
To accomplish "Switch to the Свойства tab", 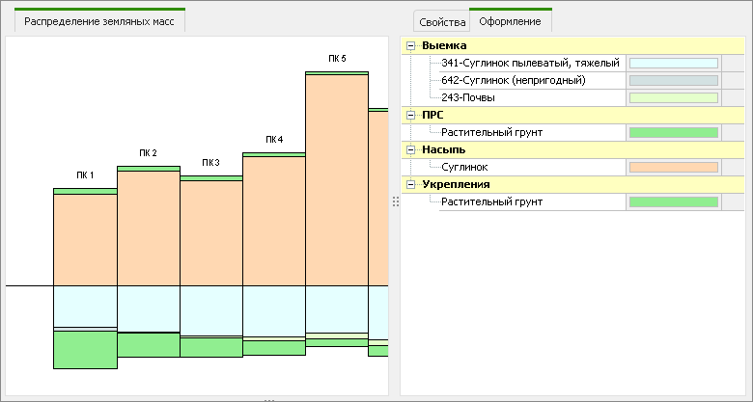I will coord(440,22).
